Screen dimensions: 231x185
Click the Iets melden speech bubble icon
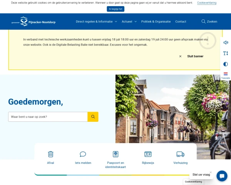(83, 154)
